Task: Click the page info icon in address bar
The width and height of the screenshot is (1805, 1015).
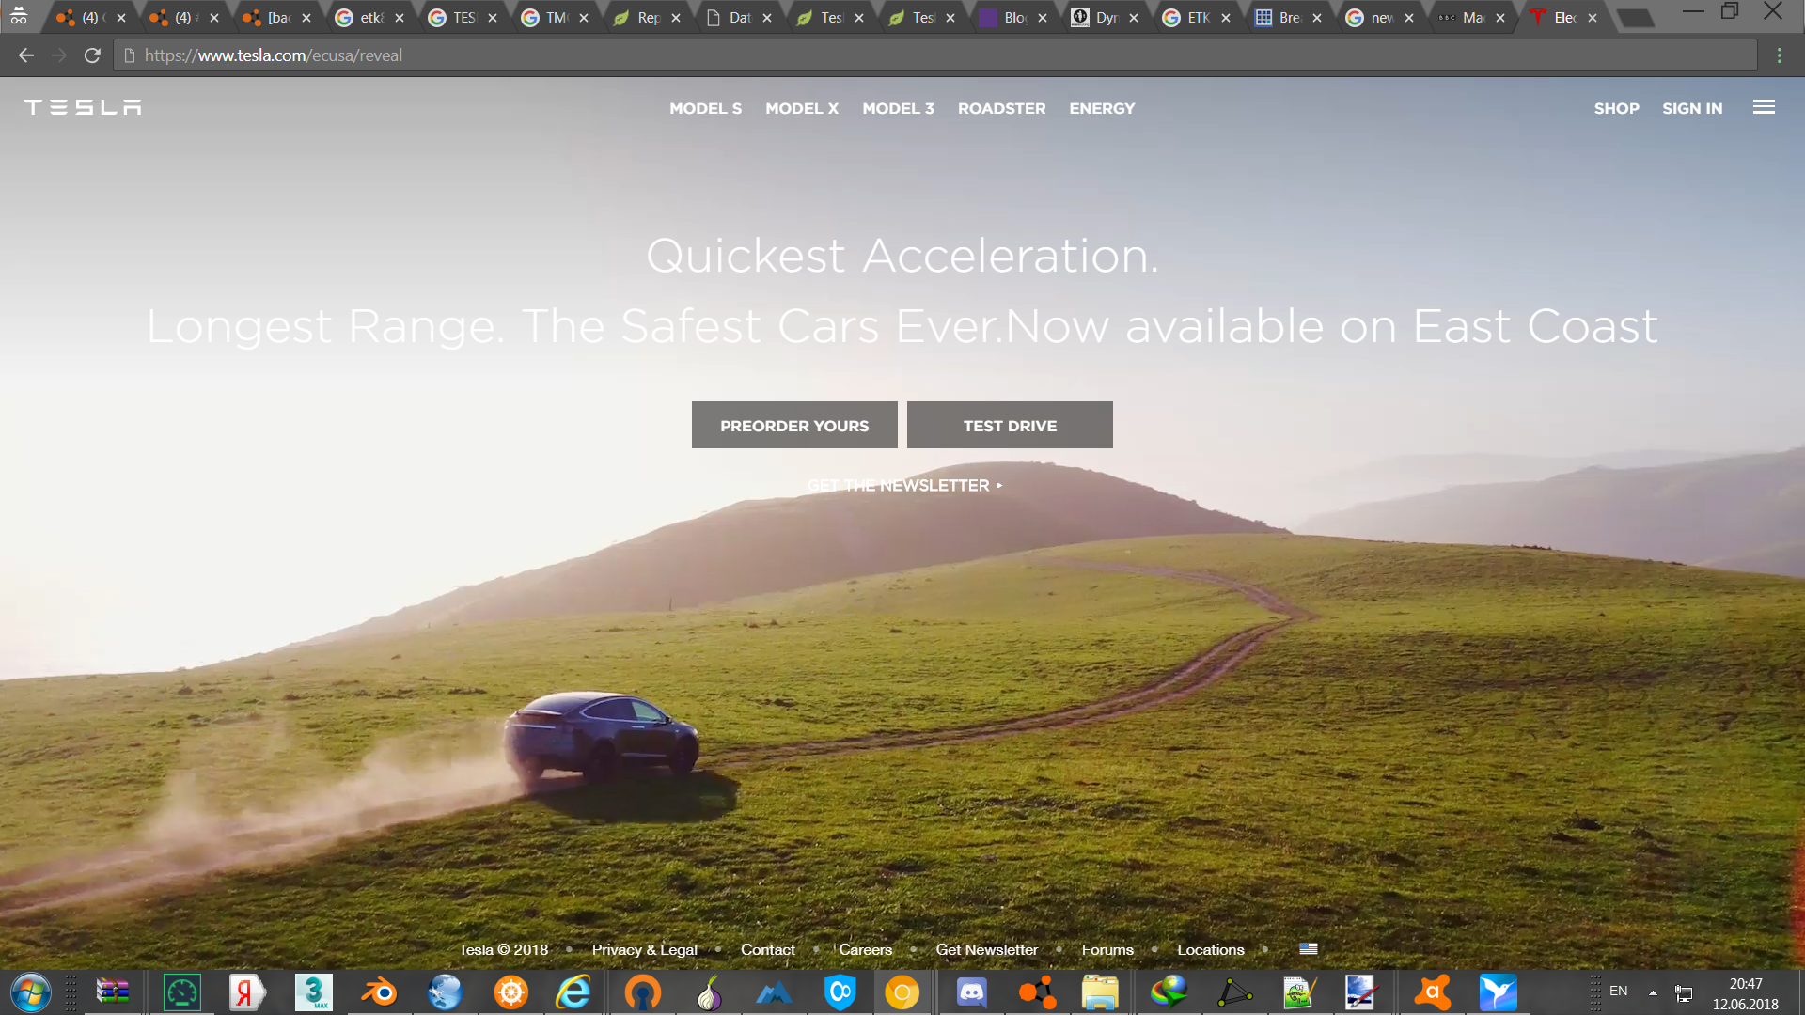Action: pos(130,55)
